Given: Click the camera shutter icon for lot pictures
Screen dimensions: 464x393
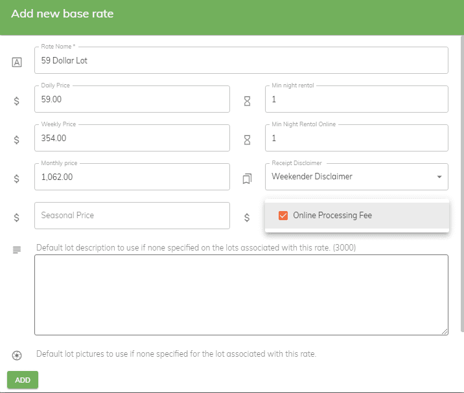Looking at the screenshot, I should pyautogui.click(x=17, y=355).
